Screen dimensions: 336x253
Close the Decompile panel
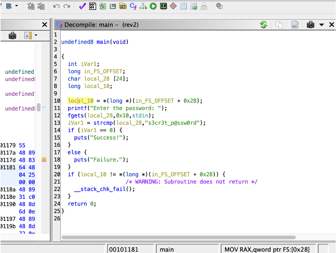331,25
